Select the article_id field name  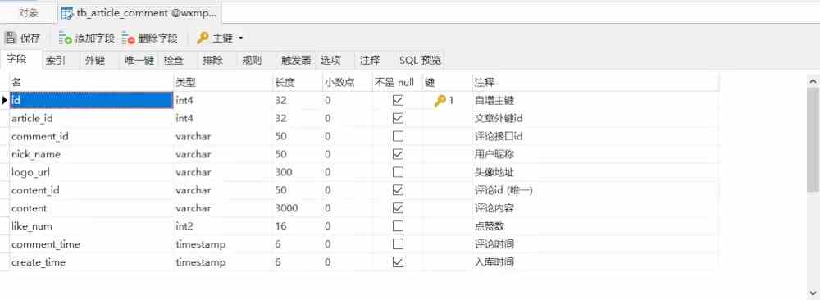coord(33,119)
